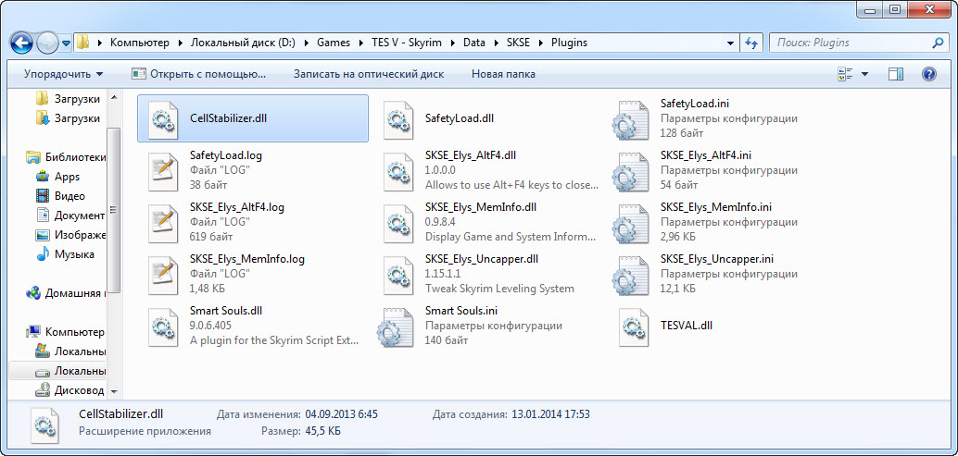Open the recent pages dropdown beside navigation arrows
Screen dimensions: 958x456
[67, 43]
